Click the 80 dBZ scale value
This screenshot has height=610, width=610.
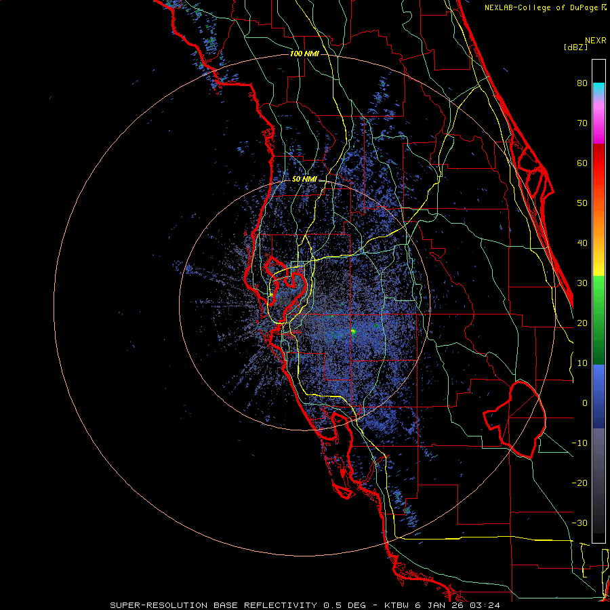click(x=582, y=83)
